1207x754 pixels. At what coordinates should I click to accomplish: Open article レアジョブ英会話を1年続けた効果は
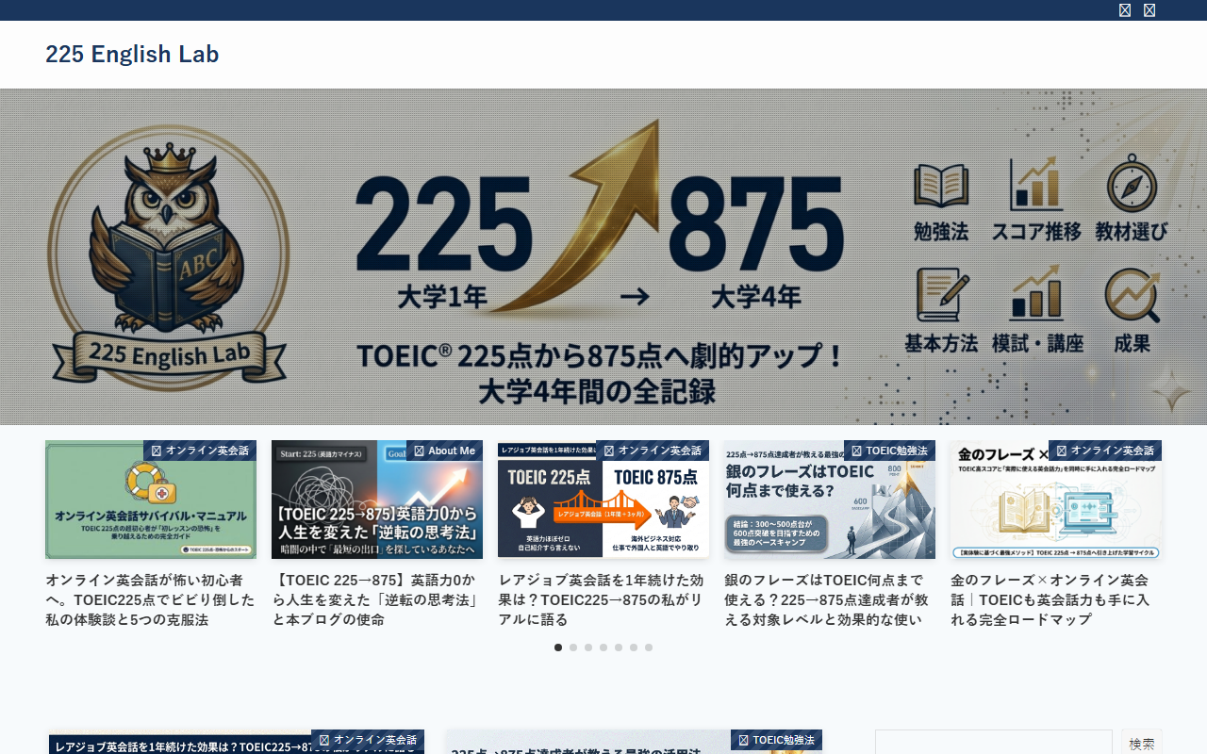[603, 599]
